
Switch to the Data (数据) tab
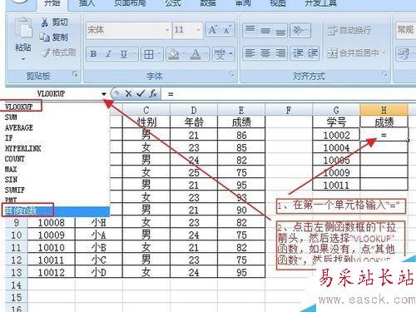[208, 3]
